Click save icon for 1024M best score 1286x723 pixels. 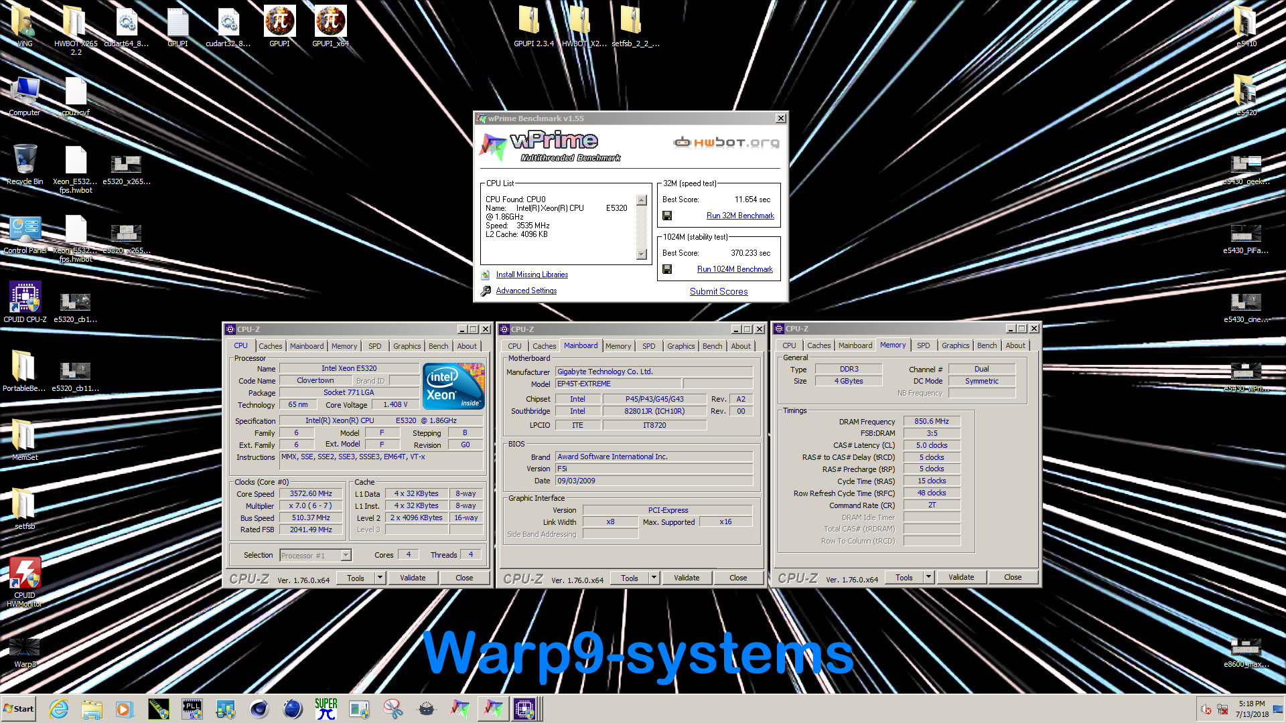tap(667, 269)
